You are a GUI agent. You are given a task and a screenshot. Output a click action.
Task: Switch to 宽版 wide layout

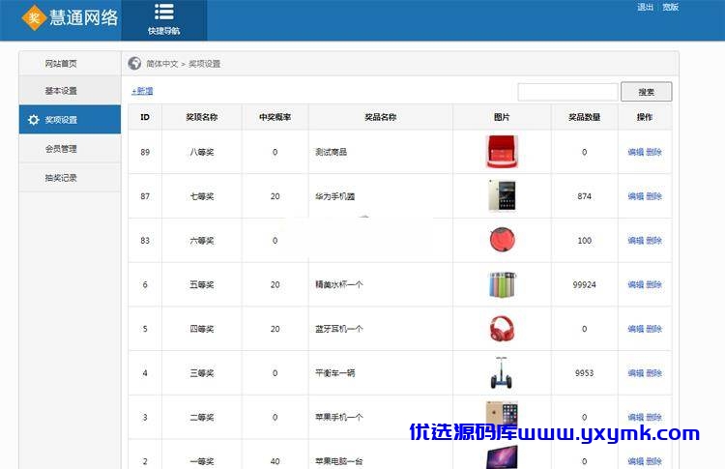671,7
